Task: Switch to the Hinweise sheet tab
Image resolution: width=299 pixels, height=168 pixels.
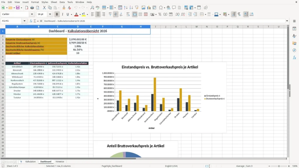Action: coord(60,162)
